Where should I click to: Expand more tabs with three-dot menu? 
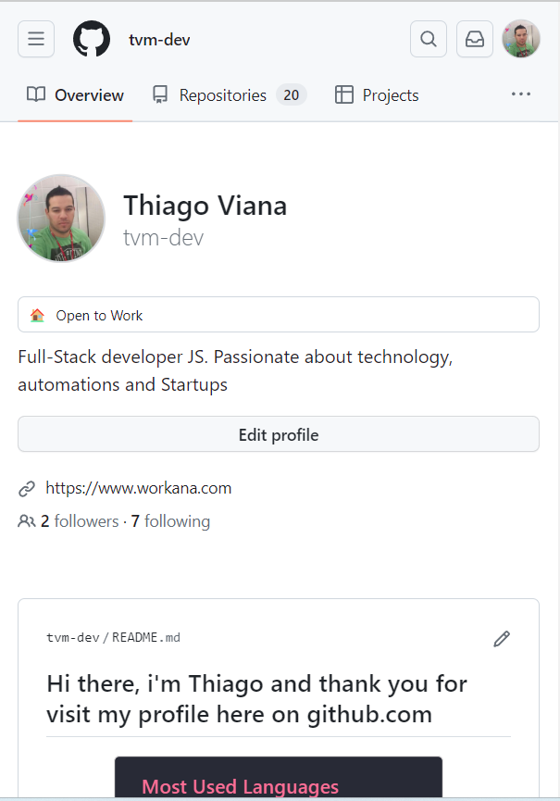point(521,94)
